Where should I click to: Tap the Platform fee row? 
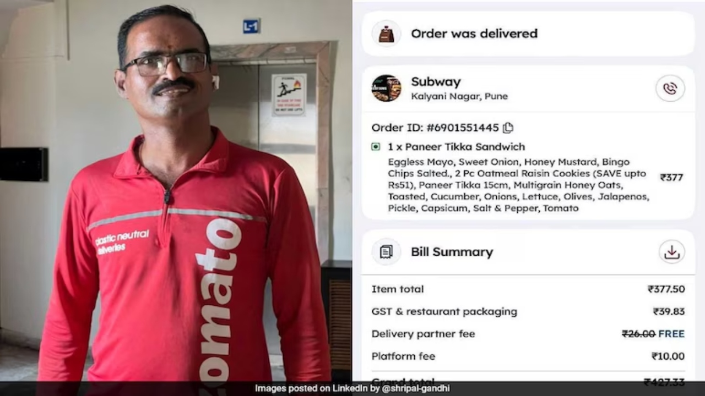[528, 356]
